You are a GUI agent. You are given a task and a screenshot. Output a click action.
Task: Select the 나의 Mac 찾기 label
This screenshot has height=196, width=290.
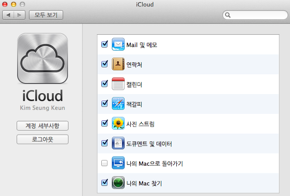coord(144,184)
